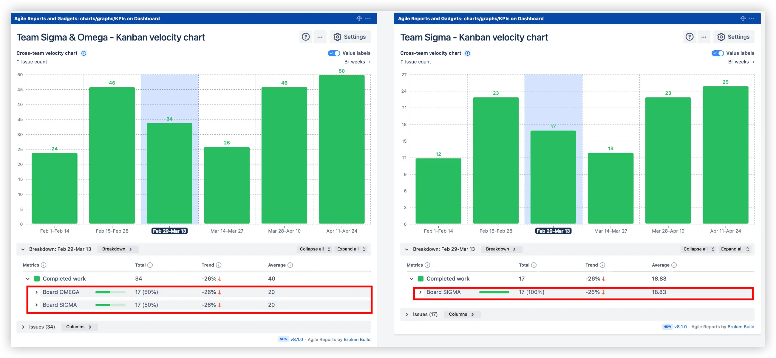Click move gadget icon in left header

coord(359,18)
